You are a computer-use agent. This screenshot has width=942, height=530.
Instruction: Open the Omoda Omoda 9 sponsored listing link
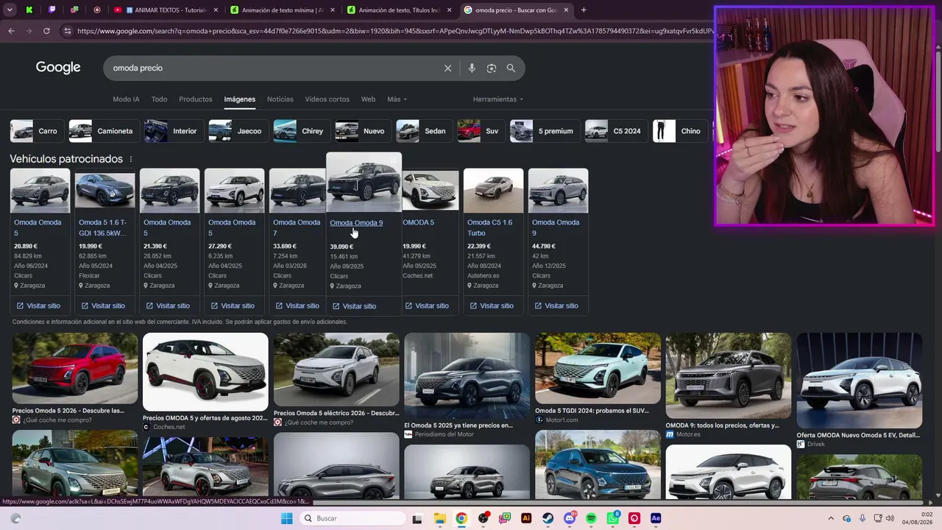pos(356,223)
